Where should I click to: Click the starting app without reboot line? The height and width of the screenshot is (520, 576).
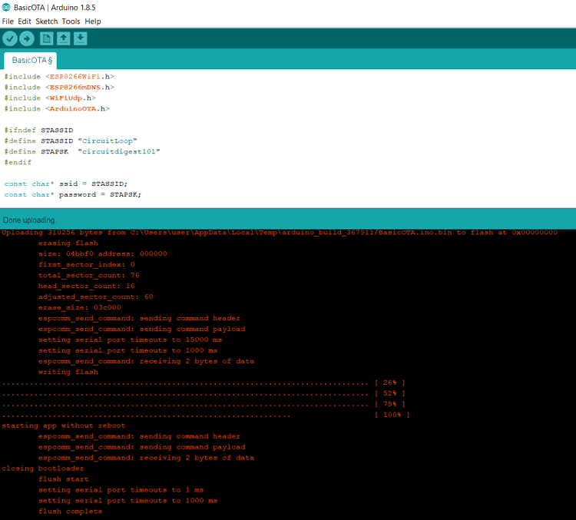tap(64, 426)
